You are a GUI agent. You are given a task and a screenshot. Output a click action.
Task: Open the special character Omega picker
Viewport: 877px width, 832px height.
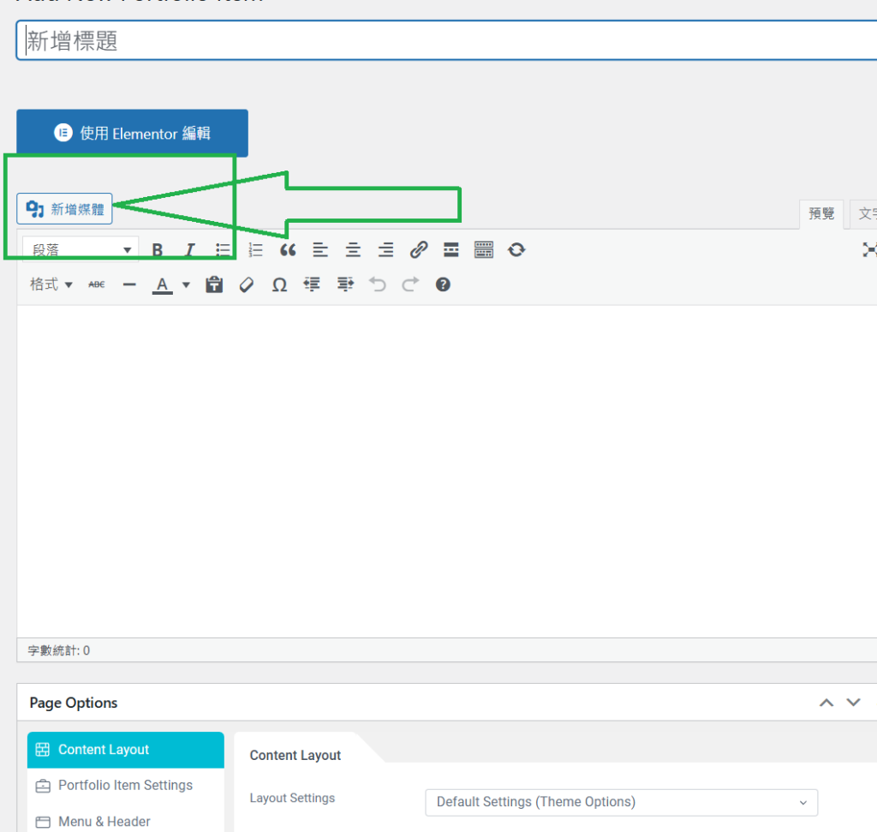[x=279, y=284]
